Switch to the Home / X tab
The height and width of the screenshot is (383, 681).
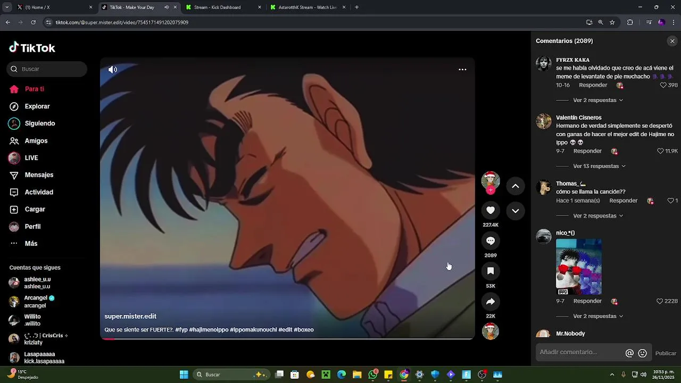(x=54, y=7)
